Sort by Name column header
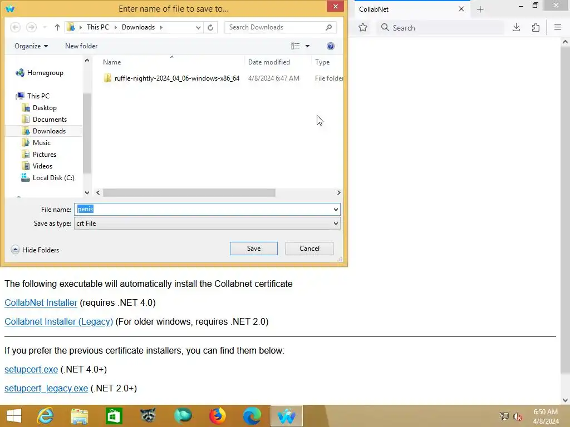This screenshot has height=427, width=570. click(x=171, y=62)
